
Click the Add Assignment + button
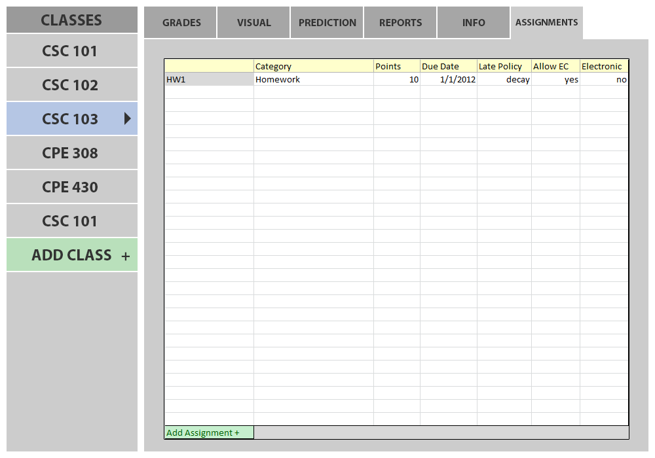[x=208, y=432]
